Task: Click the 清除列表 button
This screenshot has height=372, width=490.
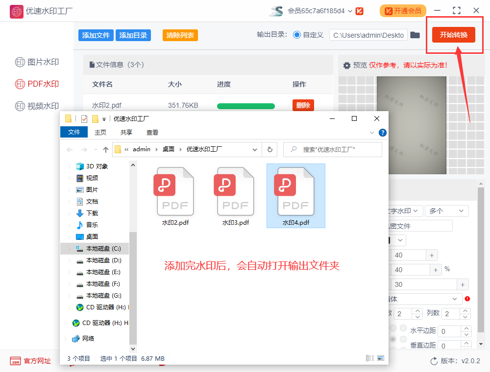Action: [x=180, y=35]
